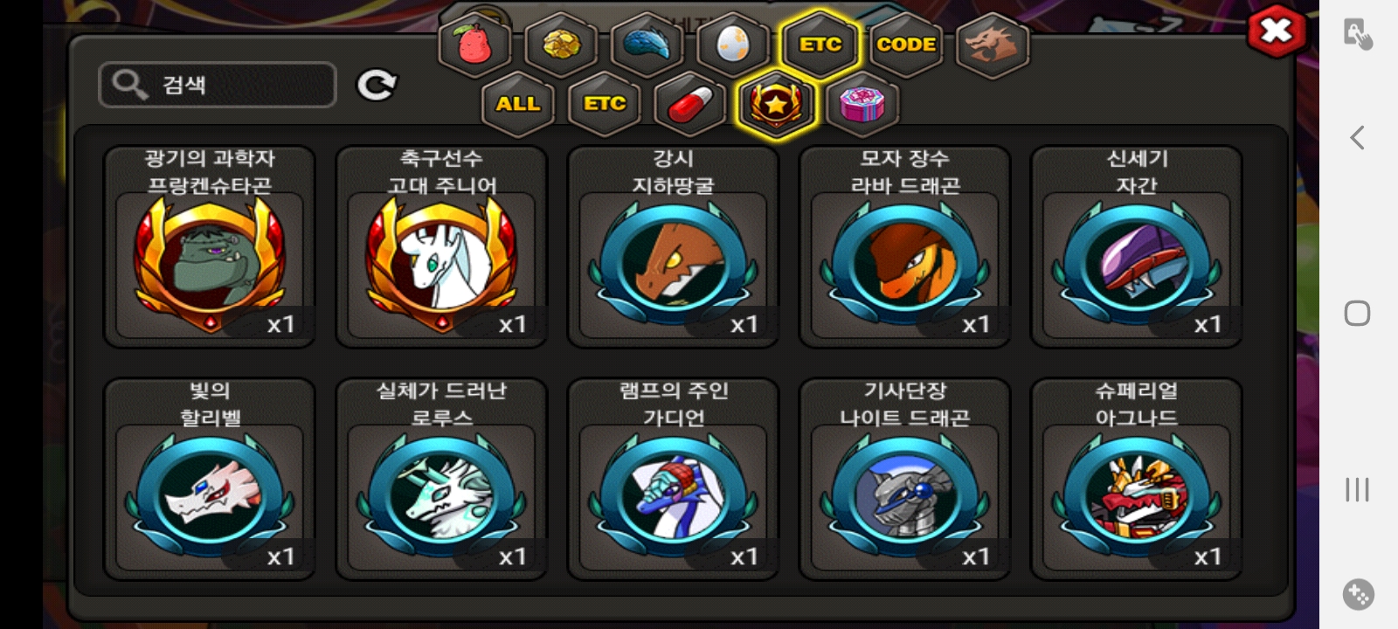Click the refresh arrow beside search
1398x629 pixels.
pos(377,85)
